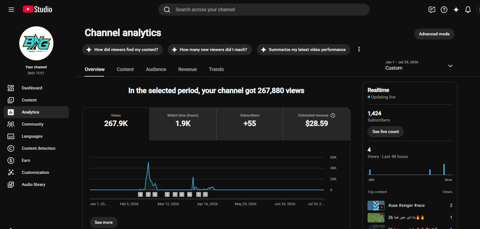Open Audio library in the sidebar
480x229 pixels.
coord(36,185)
